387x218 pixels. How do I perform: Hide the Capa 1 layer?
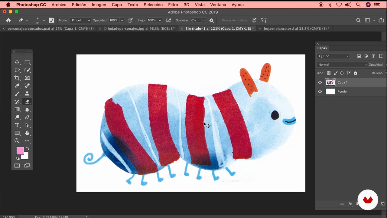pyautogui.click(x=320, y=82)
